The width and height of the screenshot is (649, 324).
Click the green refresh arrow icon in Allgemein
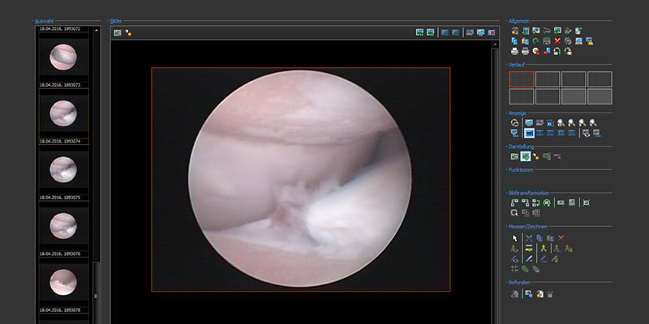535,40
